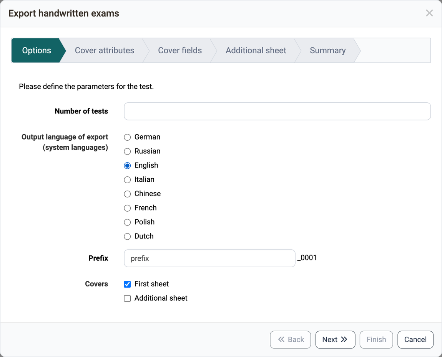
Task: Focus the Number of tests field
Action: point(277,112)
